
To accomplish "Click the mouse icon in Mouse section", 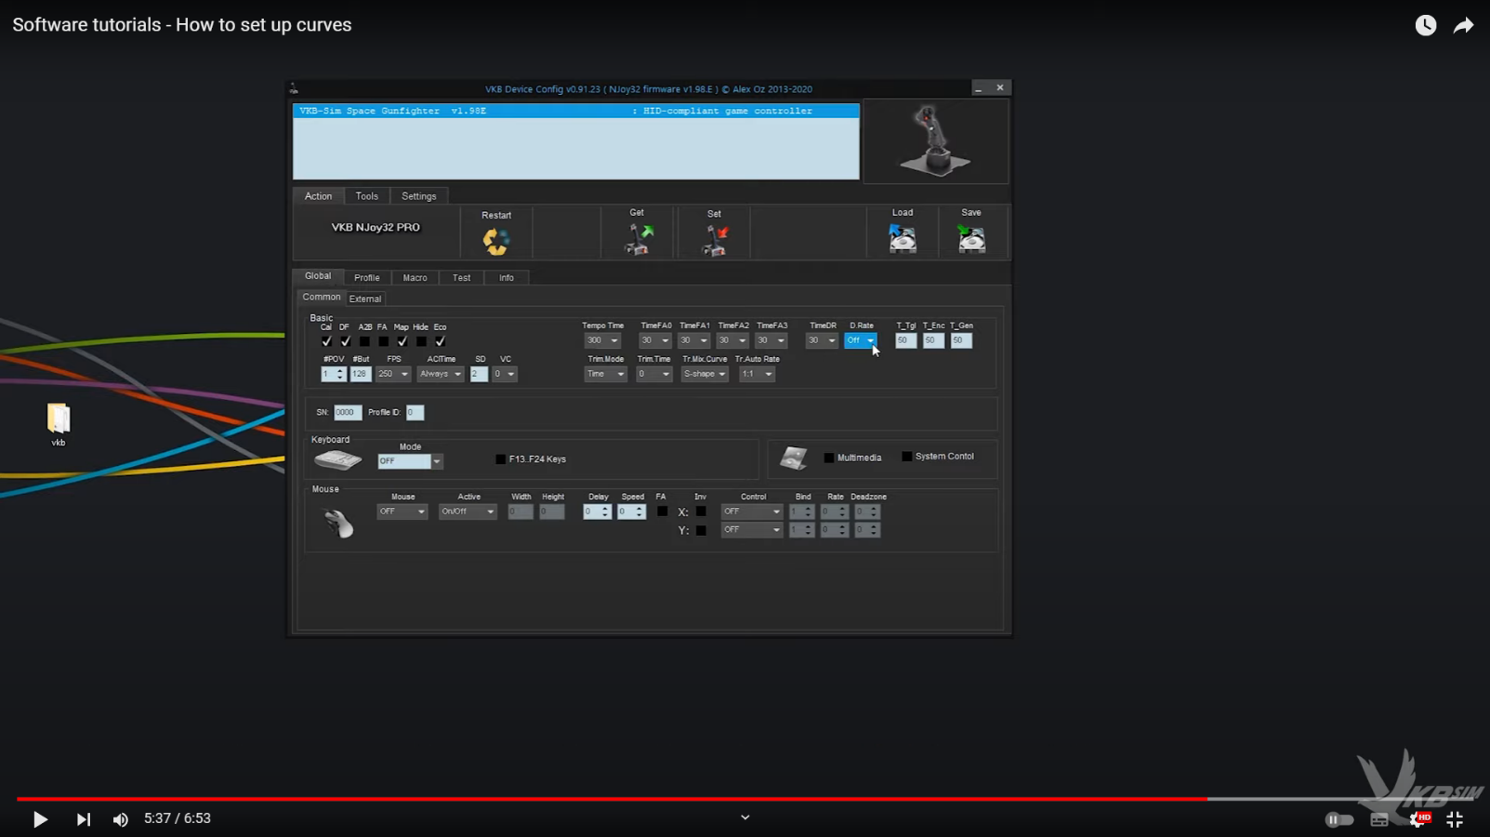I will [338, 524].
